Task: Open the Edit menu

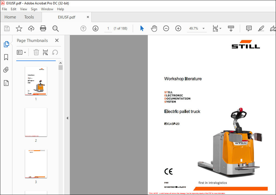Action: pos(13,9)
